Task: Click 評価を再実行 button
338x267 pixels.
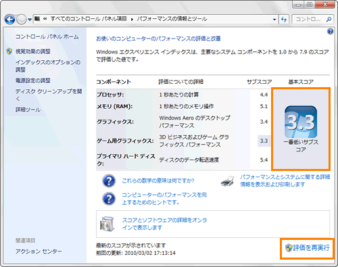Action: pos(307,248)
